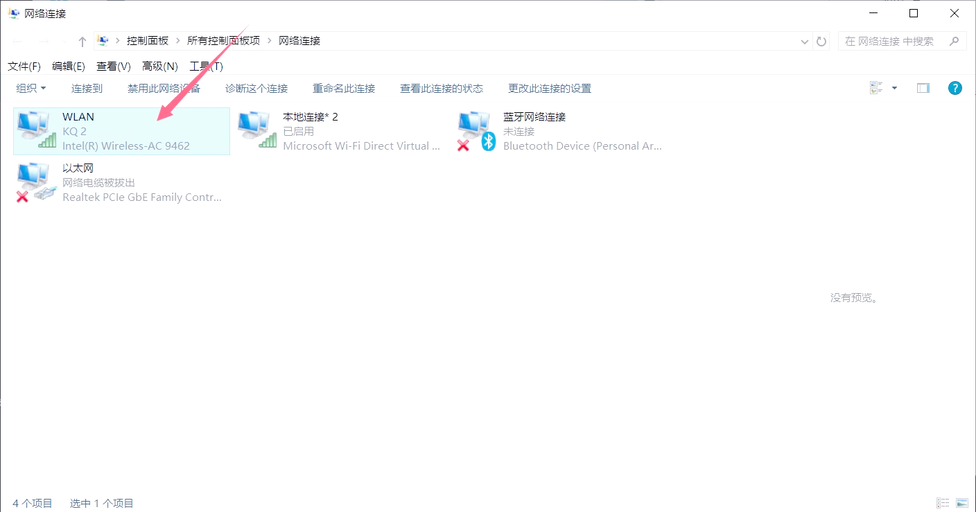Screen dimensions: 976x512
Task: Click 诊断这个连接 in the command bar
Action: point(256,88)
